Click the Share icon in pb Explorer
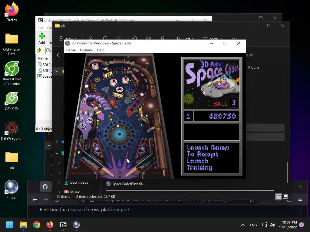310x232 pixels. coord(149,38)
